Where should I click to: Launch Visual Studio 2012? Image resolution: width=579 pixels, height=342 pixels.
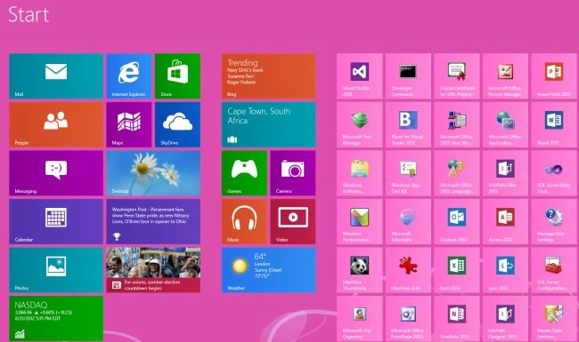(x=360, y=76)
